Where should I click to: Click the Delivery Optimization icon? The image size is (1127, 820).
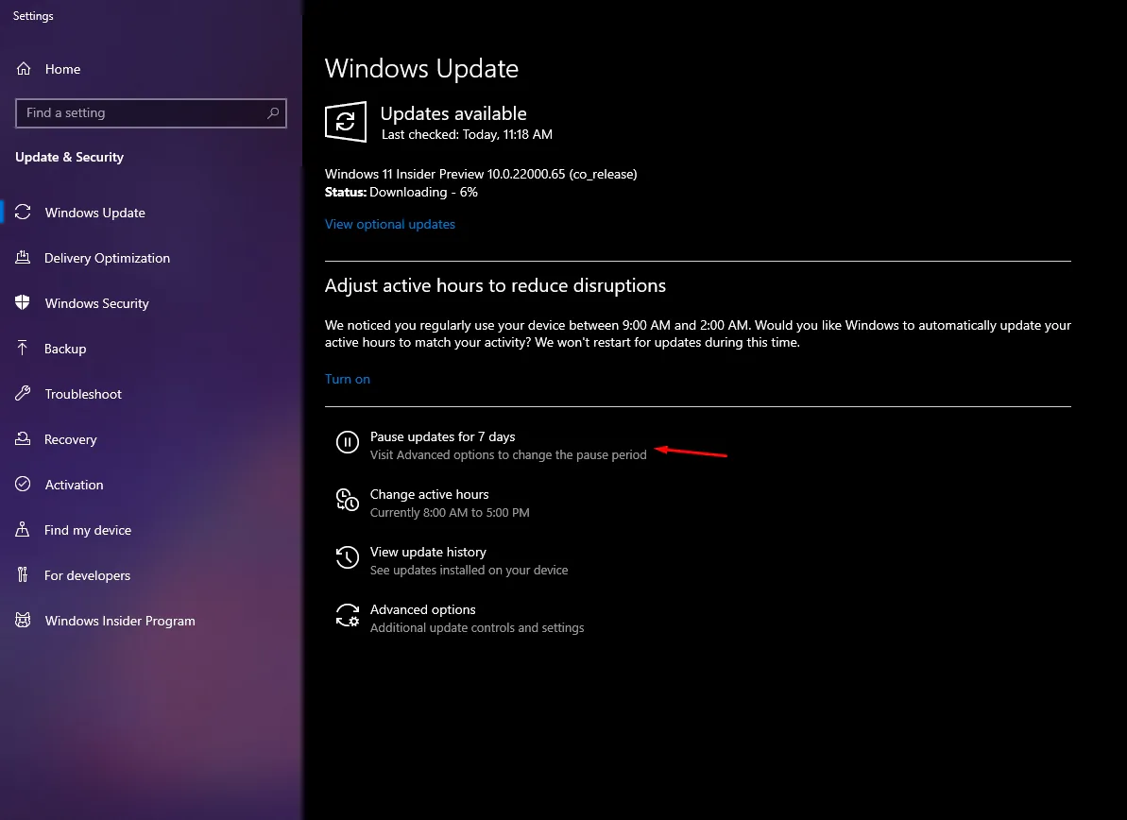pyautogui.click(x=23, y=257)
